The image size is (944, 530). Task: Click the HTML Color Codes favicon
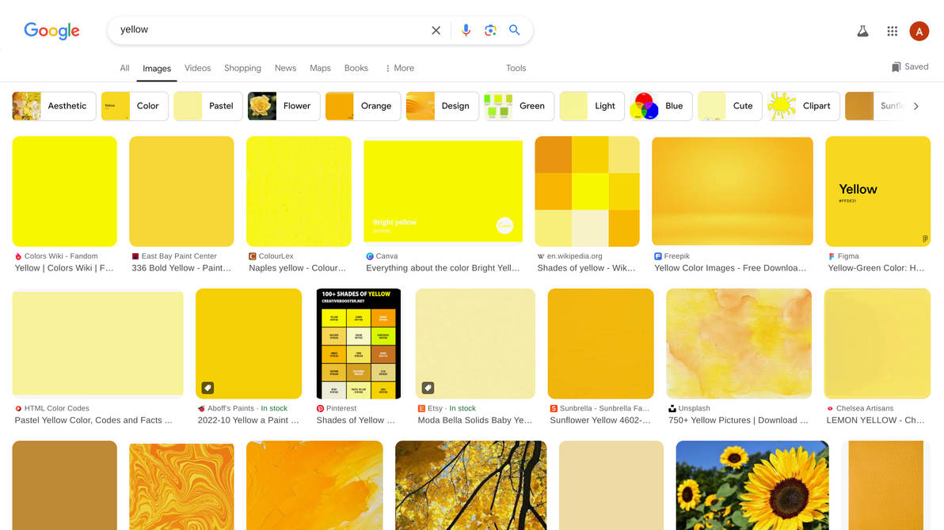(x=18, y=408)
